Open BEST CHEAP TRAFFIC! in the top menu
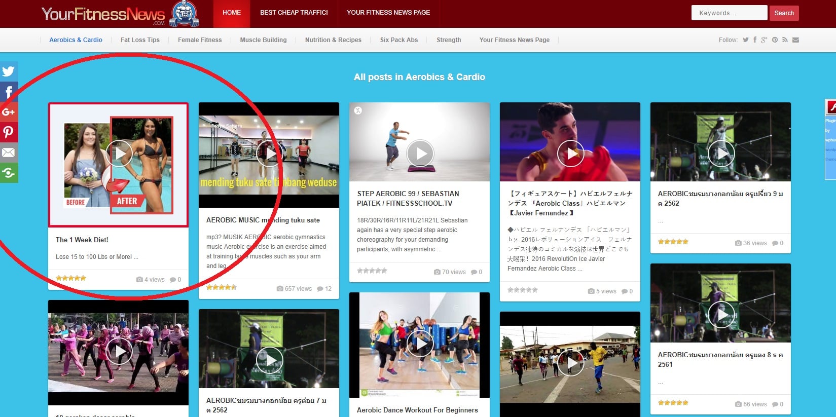 [x=294, y=13]
